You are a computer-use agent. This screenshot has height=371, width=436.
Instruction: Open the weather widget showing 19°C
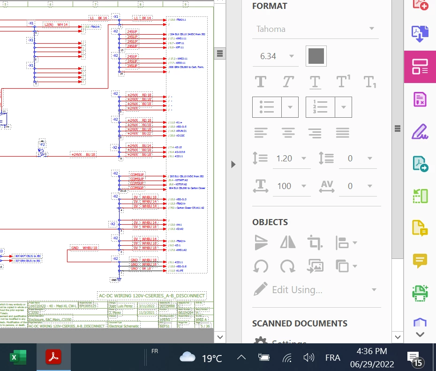(x=201, y=358)
